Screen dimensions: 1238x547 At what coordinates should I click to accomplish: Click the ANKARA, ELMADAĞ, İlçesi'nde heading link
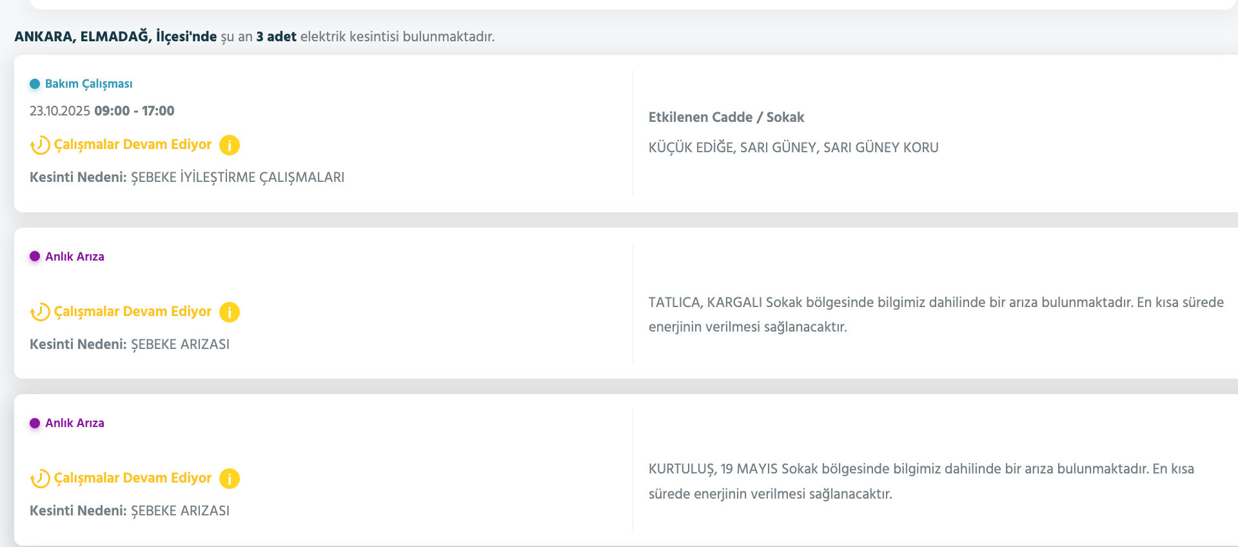click(x=115, y=37)
